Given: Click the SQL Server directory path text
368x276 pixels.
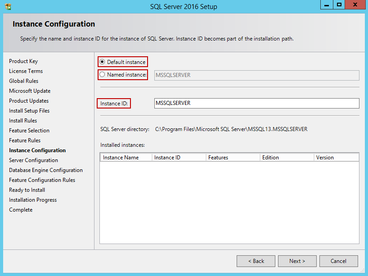Looking at the screenshot, I should point(231,129).
